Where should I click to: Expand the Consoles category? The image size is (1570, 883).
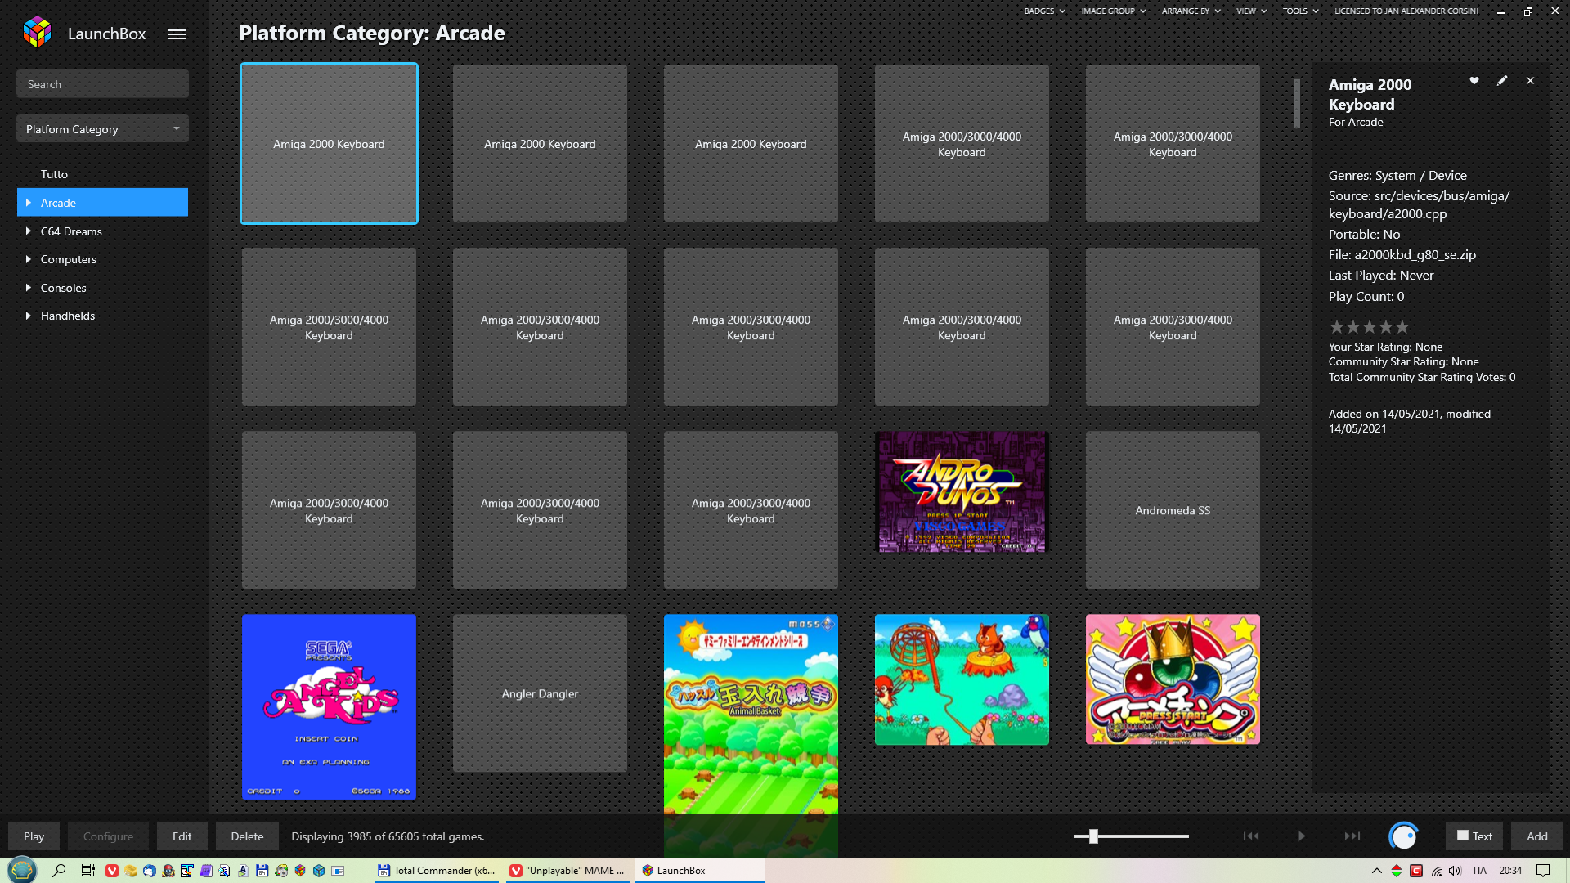[x=29, y=288]
